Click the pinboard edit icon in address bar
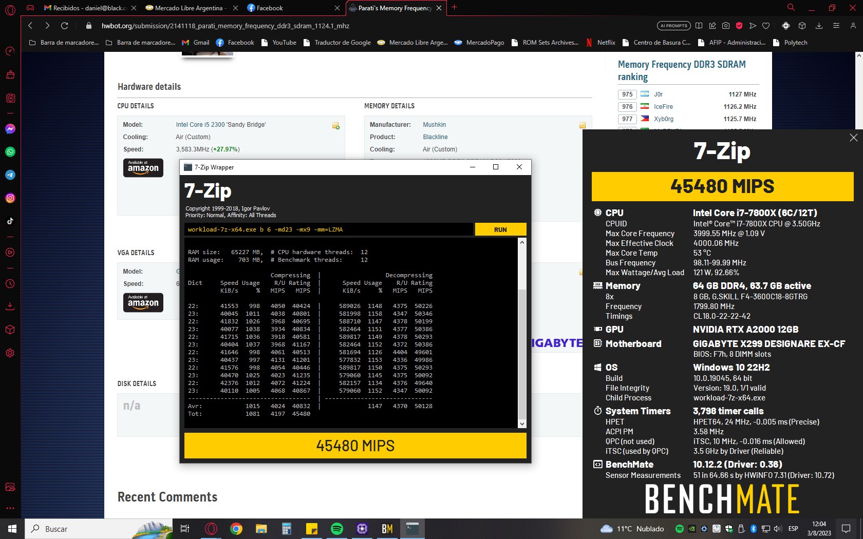 click(712, 26)
